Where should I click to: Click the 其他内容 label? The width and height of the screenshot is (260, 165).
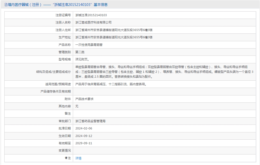[x=65, y=106]
